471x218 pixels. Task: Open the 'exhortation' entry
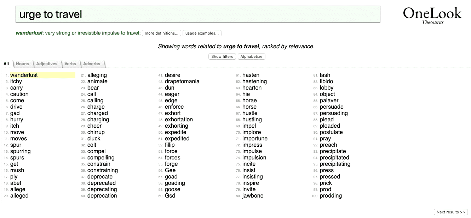click(179, 120)
